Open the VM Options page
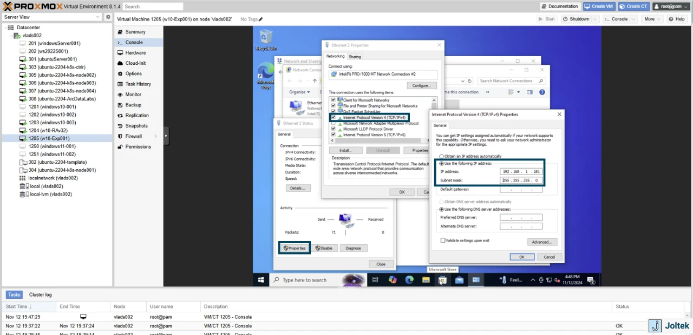The image size is (693, 335). coord(133,73)
